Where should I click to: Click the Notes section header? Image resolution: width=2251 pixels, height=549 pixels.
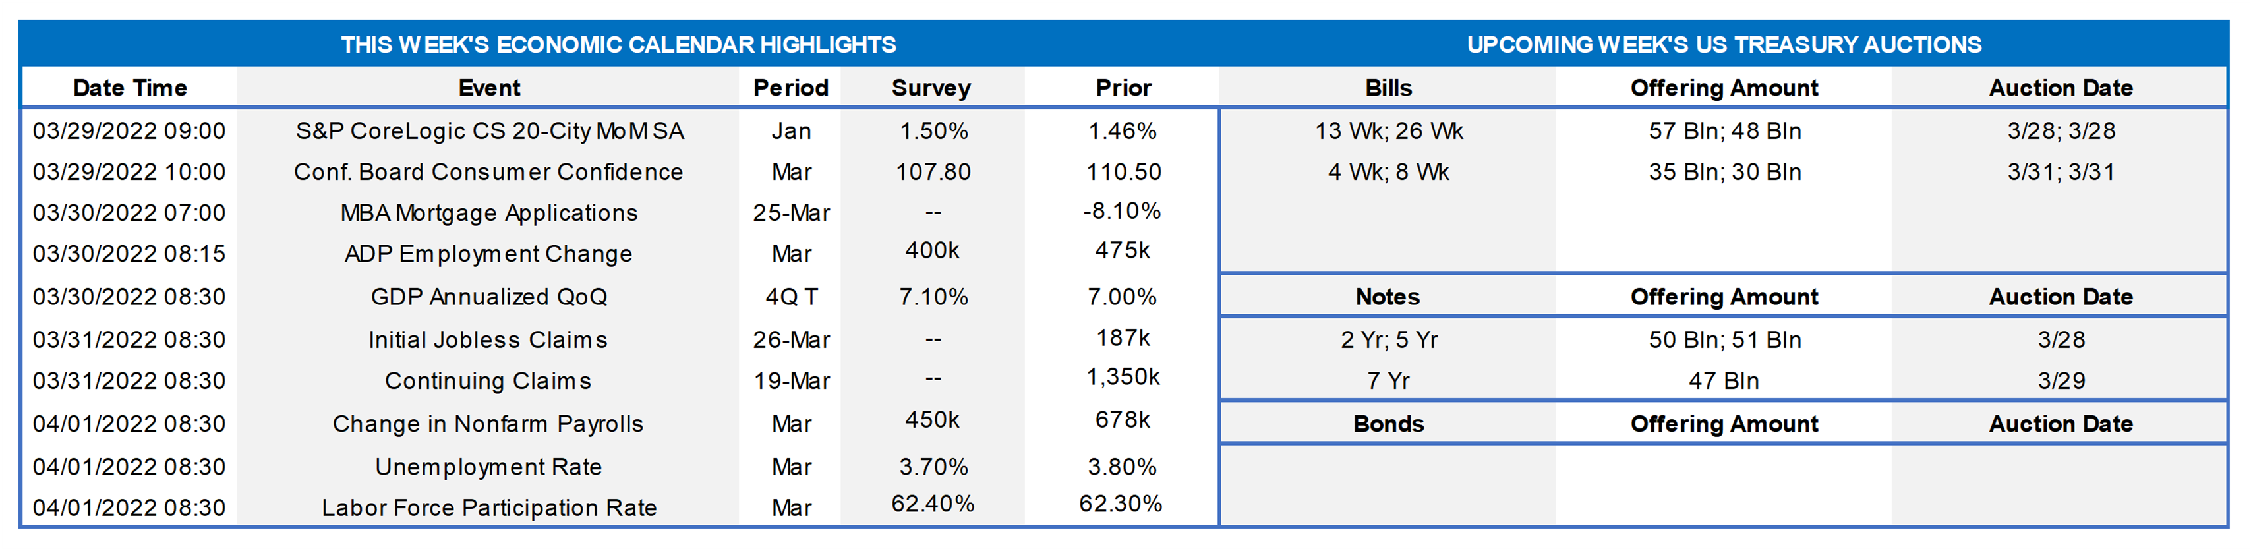(1388, 297)
